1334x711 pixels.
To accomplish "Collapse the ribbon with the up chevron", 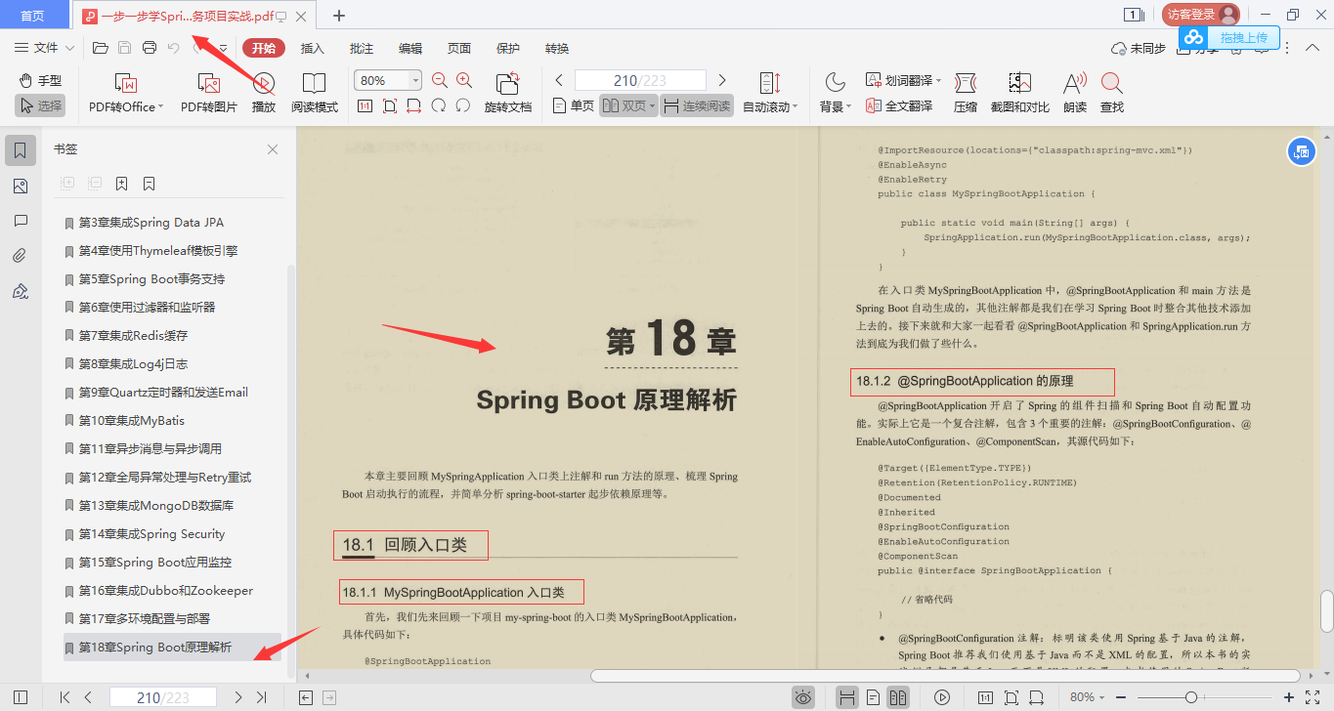I will 1313,48.
